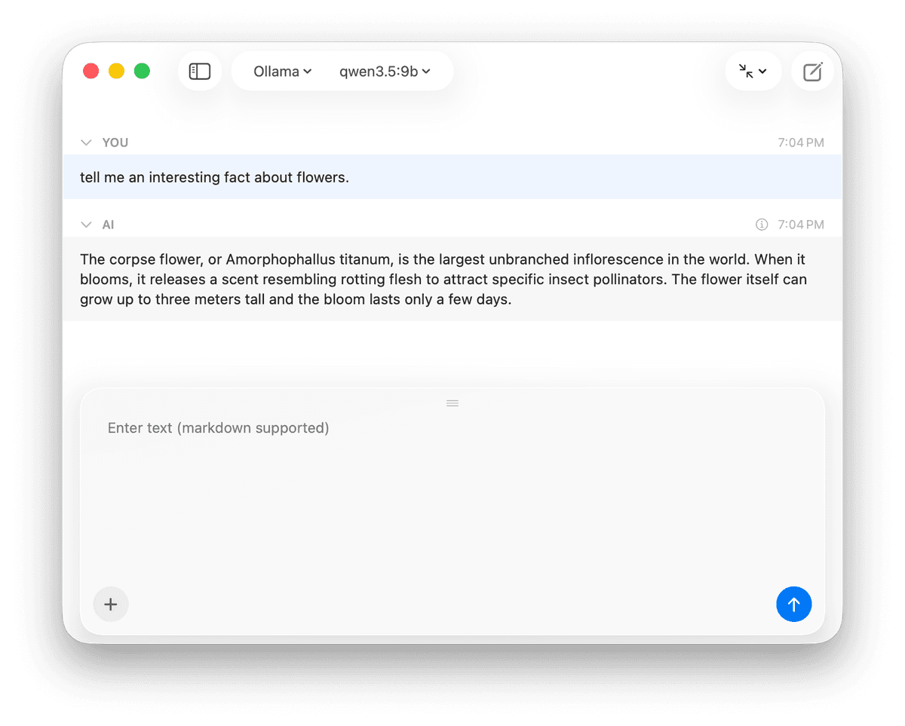Image resolution: width=905 pixels, height=726 pixels.
Task: Click the shrink-window arrows icon
Action: (x=746, y=70)
